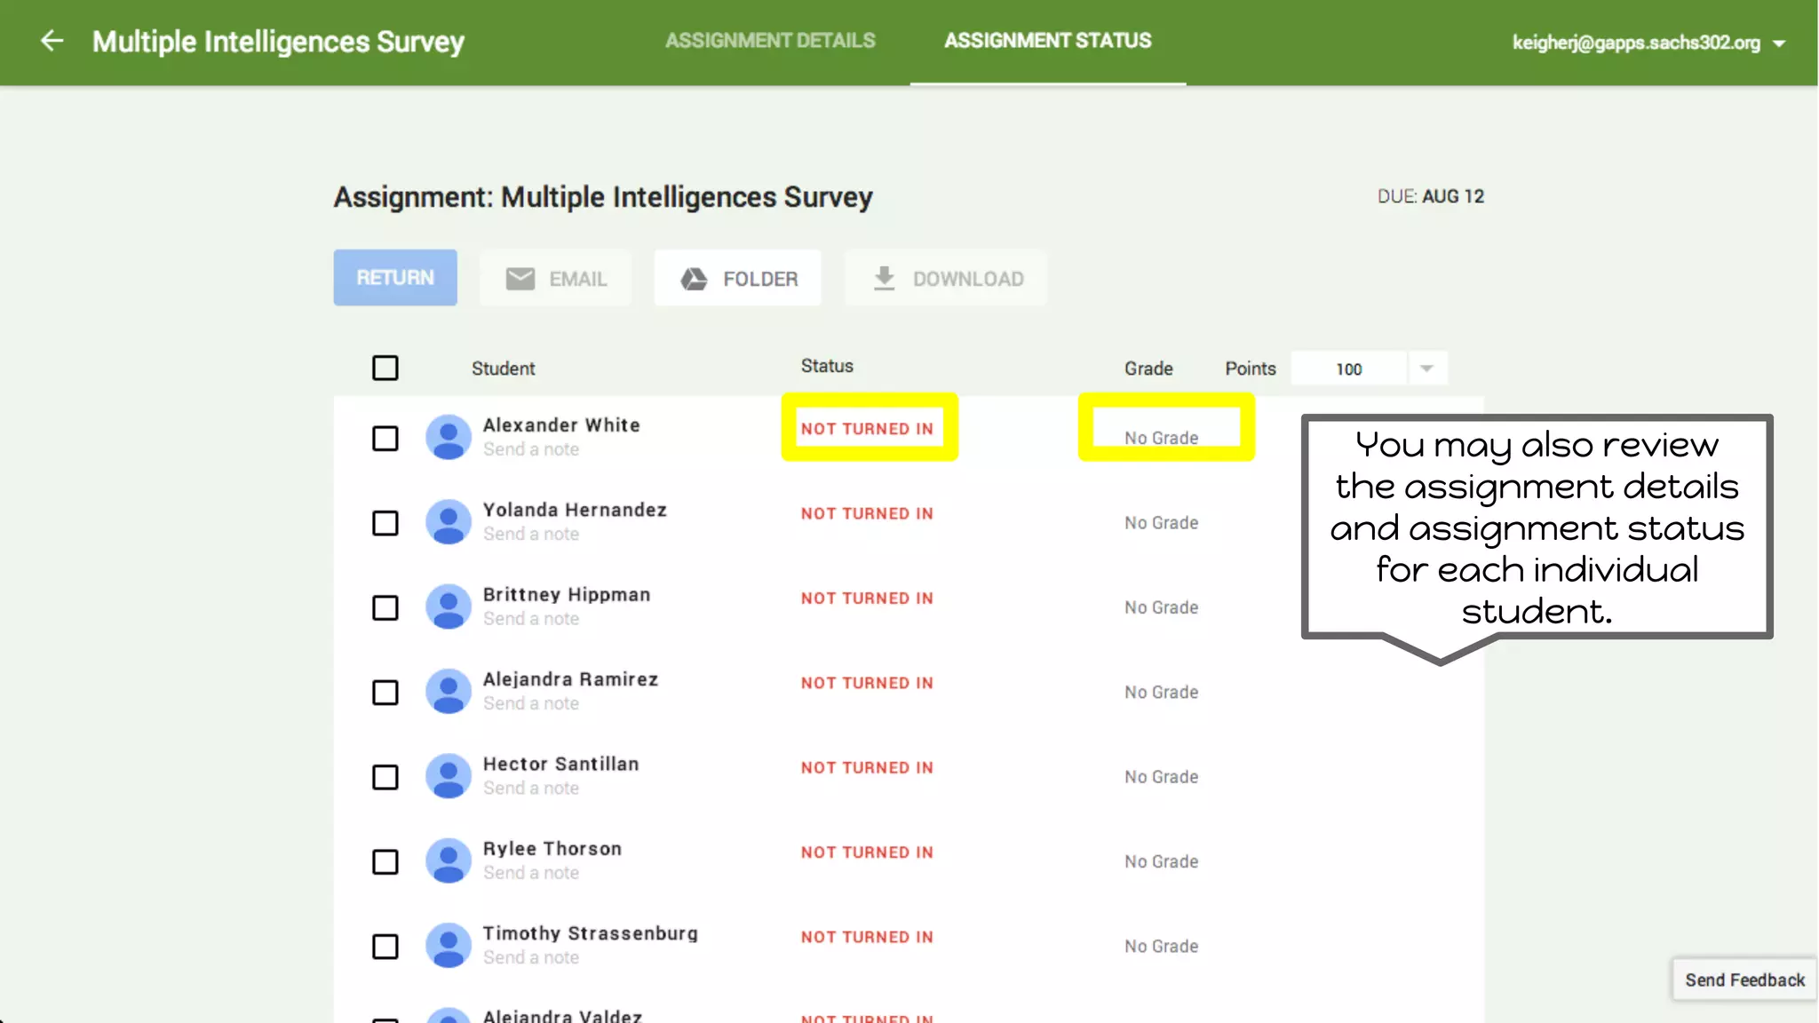Image resolution: width=1819 pixels, height=1023 pixels.
Task: Click the points field showing 100
Action: point(1348,369)
